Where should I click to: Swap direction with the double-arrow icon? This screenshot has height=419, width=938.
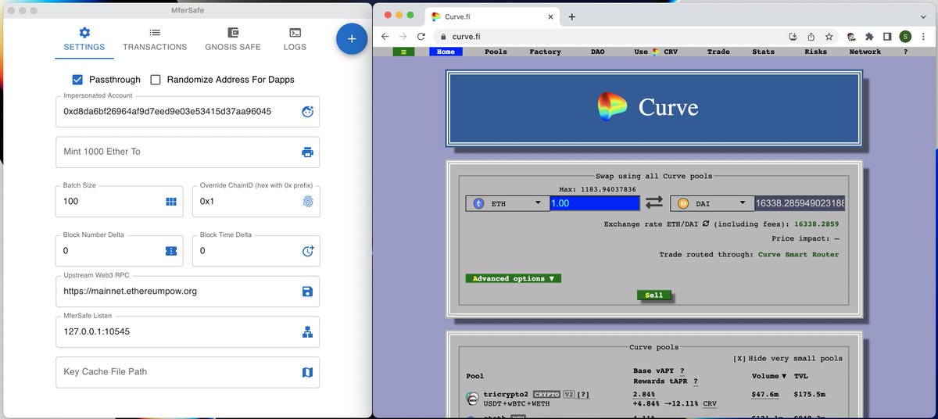pos(654,202)
